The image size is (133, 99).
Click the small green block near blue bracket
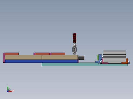98,58
